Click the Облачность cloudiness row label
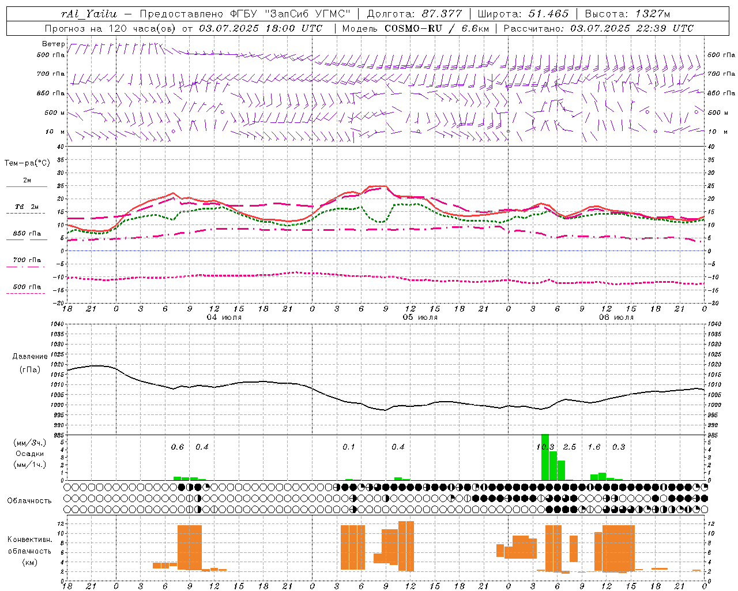The image size is (738, 591). (x=29, y=500)
